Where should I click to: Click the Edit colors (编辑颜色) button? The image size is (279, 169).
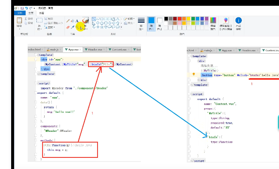click(x=213, y=24)
